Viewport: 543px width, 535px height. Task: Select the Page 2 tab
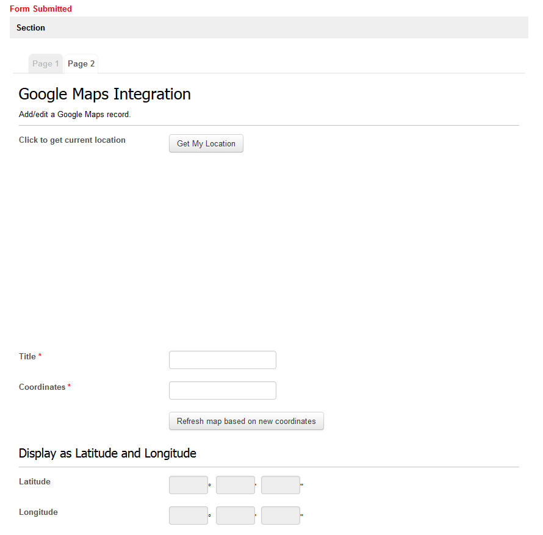pyautogui.click(x=81, y=64)
